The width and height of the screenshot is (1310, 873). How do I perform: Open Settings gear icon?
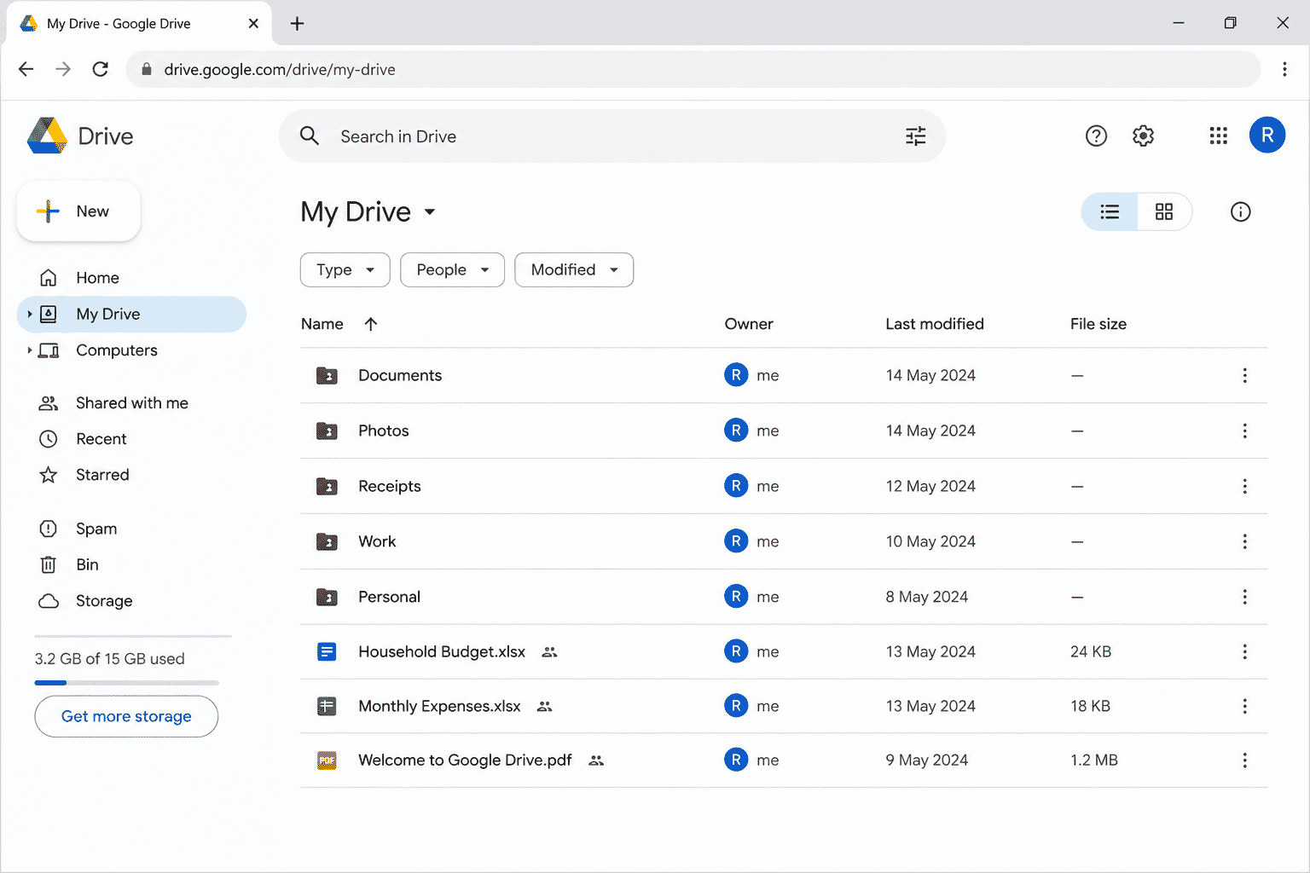[x=1143, y=136]
